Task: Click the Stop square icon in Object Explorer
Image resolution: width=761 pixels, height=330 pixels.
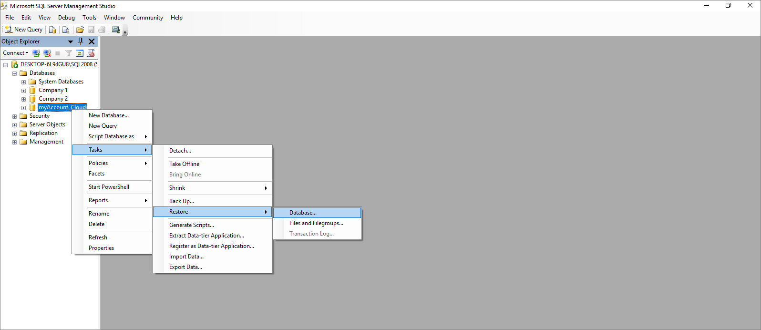Action: click(58, 53)
